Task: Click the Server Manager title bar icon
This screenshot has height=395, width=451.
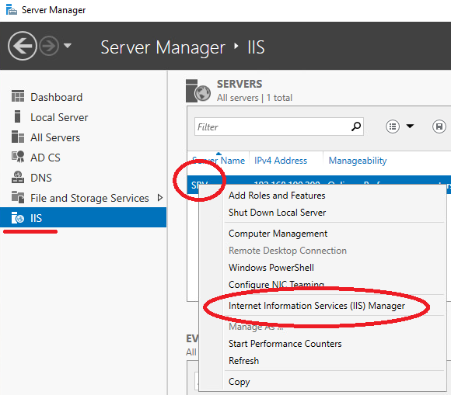Action: (x=11, y=9)
